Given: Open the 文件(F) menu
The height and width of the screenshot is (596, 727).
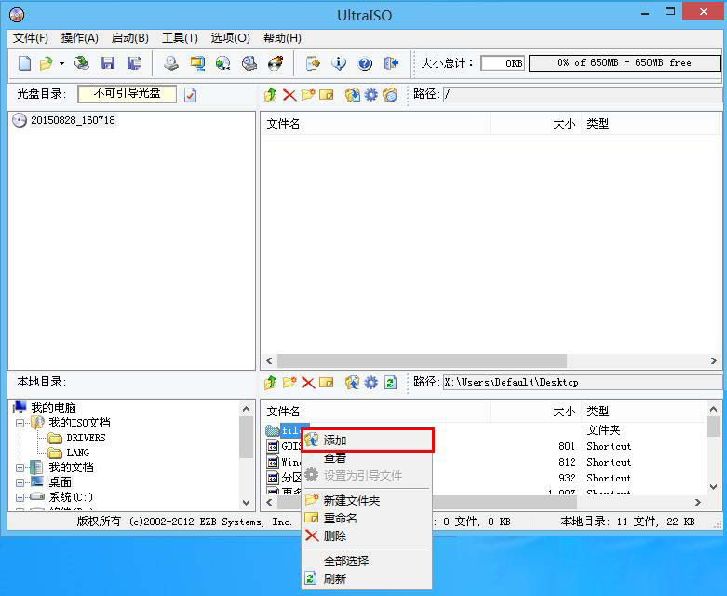Looking at the screenshot, I should click(30, 38).
